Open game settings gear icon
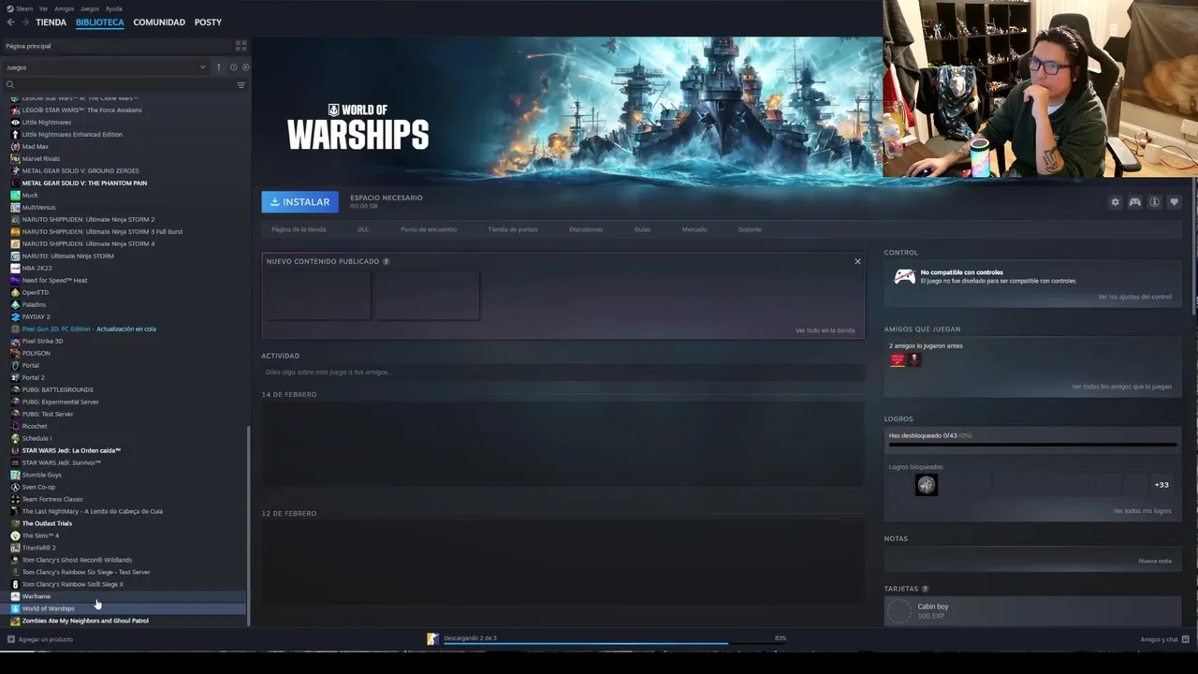1198x674 pixels. (1115, 202)
